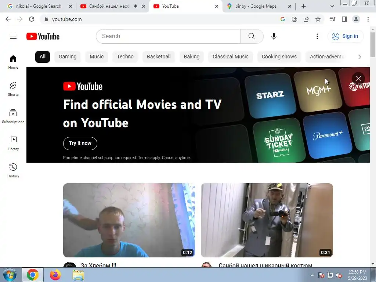Filter by the Techno chip
Screen dimensions: 376x282
(x=125, y=57)
